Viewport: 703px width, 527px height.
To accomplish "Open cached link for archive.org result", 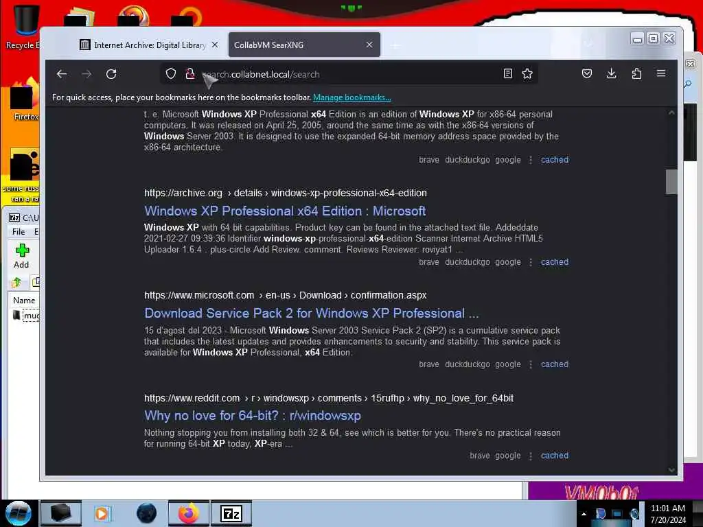I will pyautogui.click(x=555, y=261).
